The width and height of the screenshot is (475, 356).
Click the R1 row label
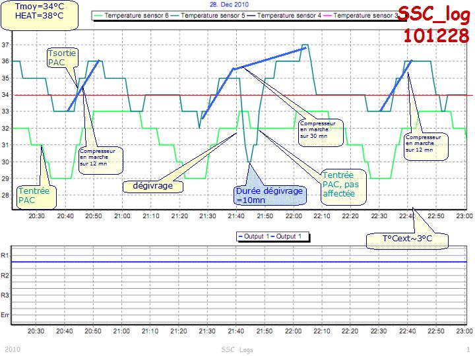5,255
